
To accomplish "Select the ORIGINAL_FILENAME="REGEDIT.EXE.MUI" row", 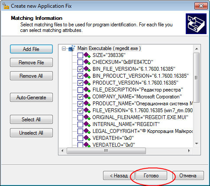I will [x=140, y=117].
